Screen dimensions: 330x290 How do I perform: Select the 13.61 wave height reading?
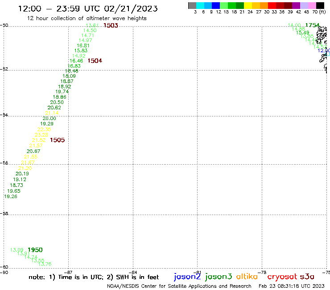point(92,25)
